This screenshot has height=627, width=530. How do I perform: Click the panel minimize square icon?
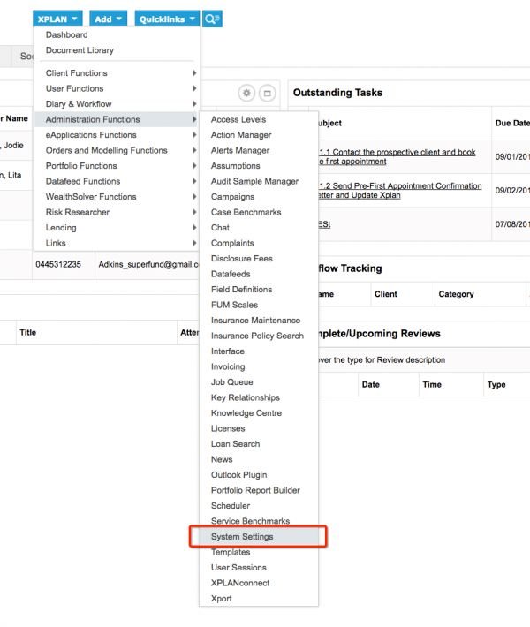tap(267, 94)
